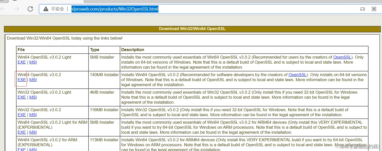This screenshot has height=151, width=382.
Task: Download EXE for Win64 OpenSSL Light for ARM
Action: pyautogui.click(x=22, y=132)
